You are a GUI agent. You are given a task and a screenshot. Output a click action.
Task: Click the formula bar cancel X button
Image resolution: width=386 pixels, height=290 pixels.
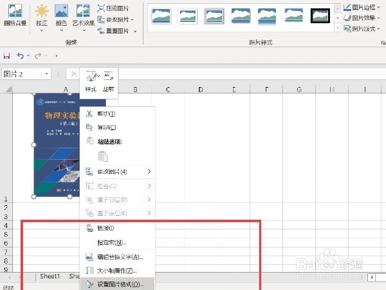tap(74, 73)
